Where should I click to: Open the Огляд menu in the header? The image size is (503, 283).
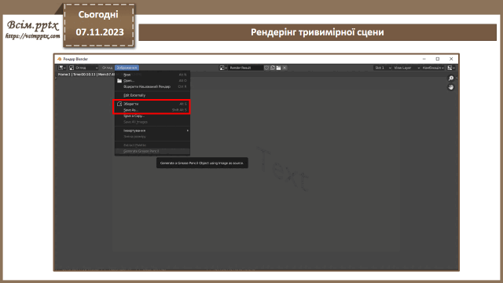tap(107, 68)
